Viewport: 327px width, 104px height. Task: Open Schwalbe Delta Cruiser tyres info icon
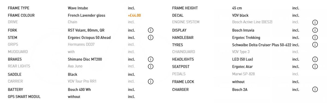315,45
